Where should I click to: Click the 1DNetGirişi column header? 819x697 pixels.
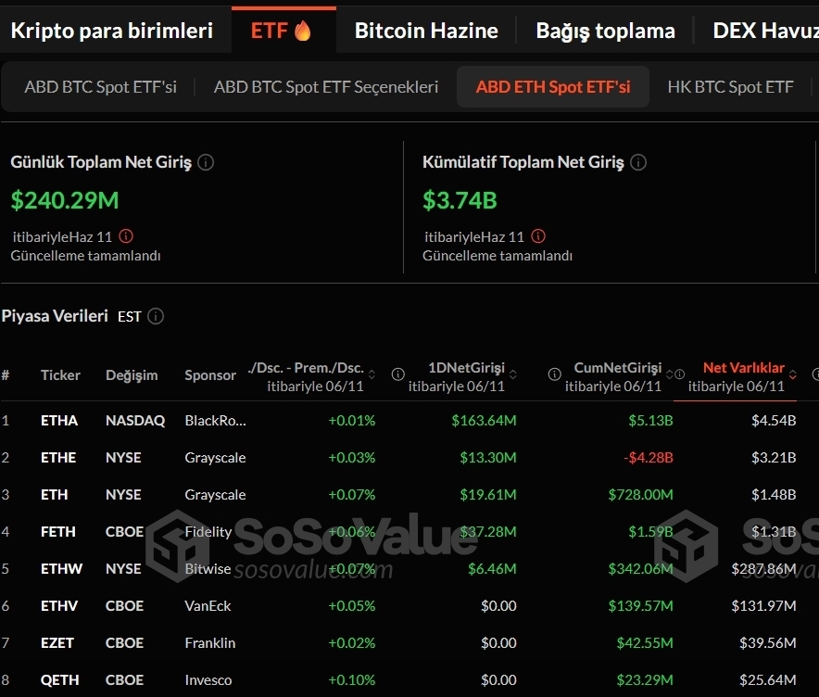click(466, 368)
